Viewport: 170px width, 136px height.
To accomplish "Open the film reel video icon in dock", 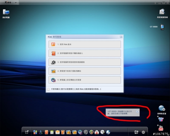I will (86, 132).
